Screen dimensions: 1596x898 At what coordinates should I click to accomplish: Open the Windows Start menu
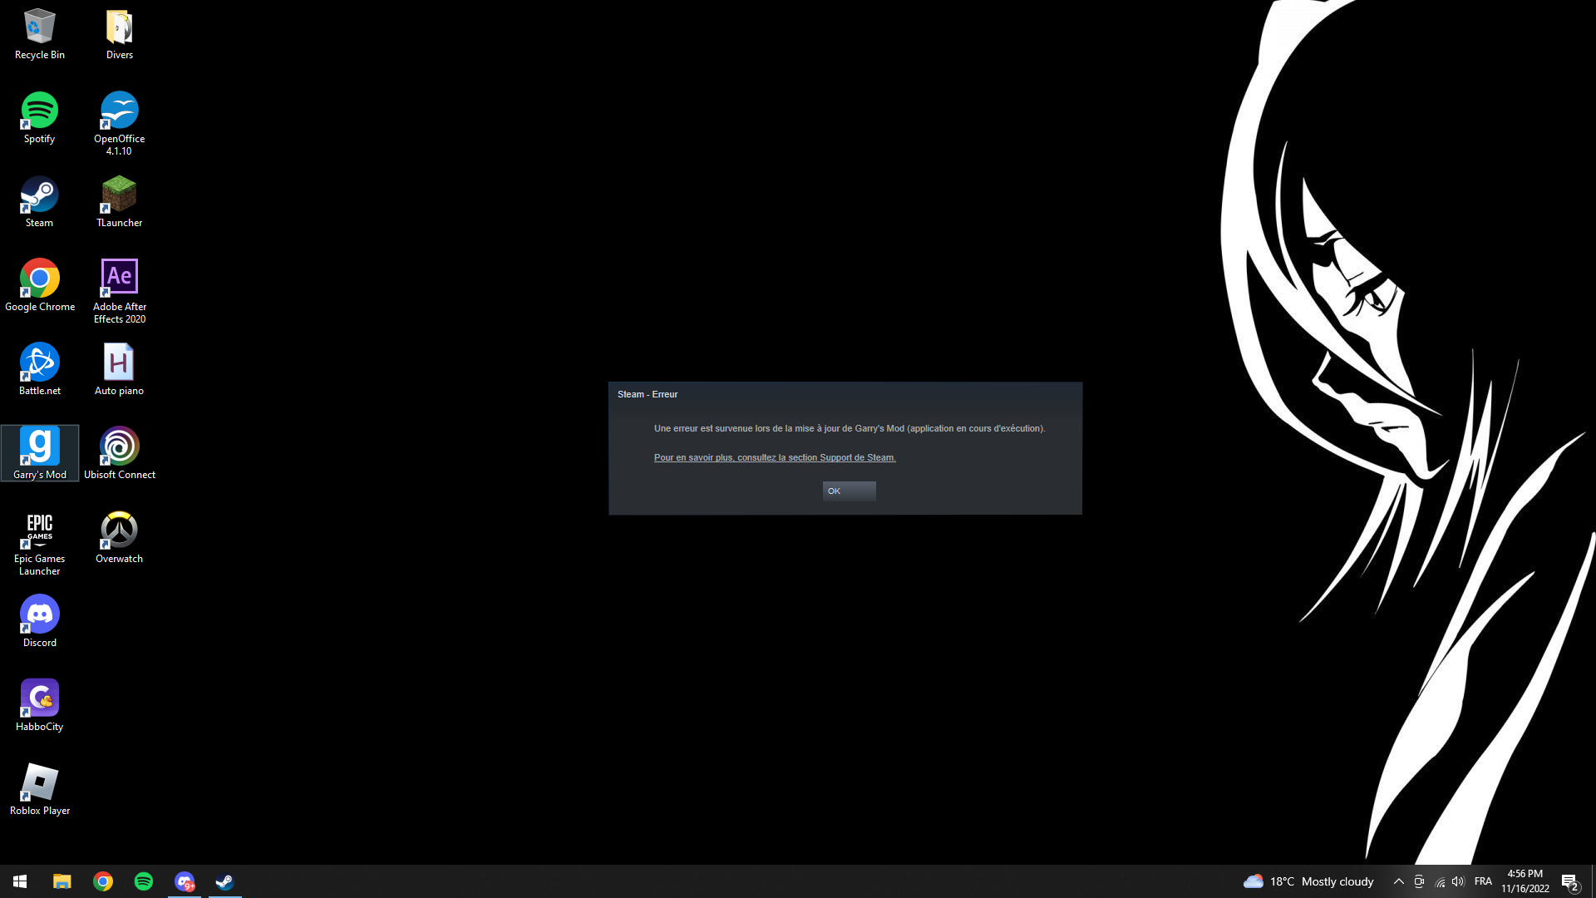(20, 881)
